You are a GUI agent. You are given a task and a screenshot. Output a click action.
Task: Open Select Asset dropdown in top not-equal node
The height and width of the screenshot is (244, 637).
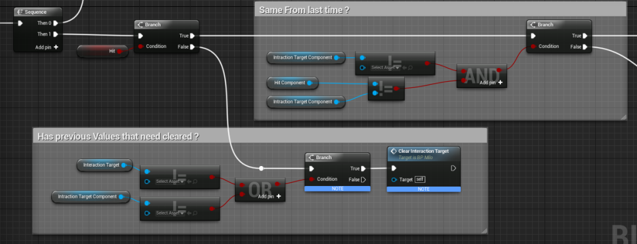point(385,67)
